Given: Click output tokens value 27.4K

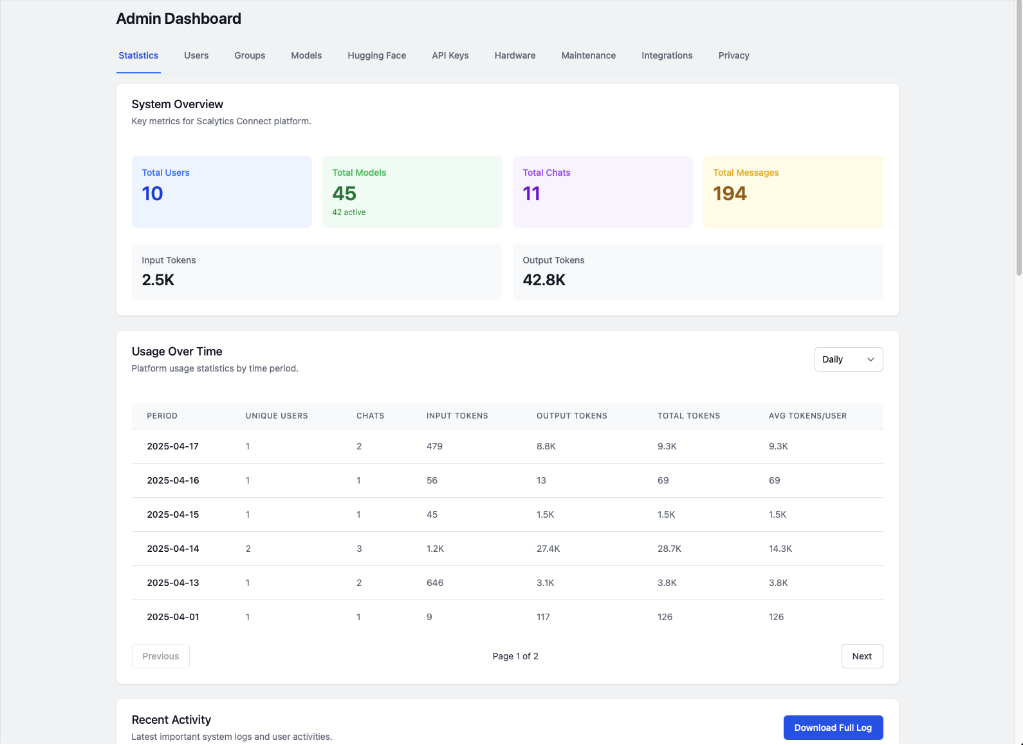Looking at the screenshot, I should [549, 549].
